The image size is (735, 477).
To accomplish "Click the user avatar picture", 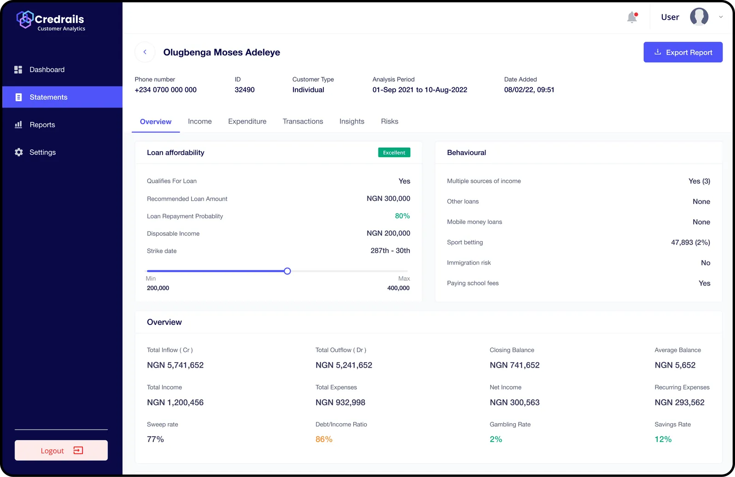I will tap(699, 17).
